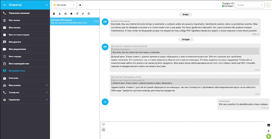Click the ИИ assistant avatar

tap(105, 47)
